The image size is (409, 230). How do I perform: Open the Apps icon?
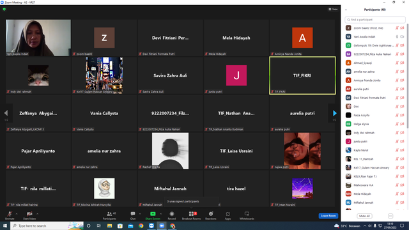click(228, 214)
